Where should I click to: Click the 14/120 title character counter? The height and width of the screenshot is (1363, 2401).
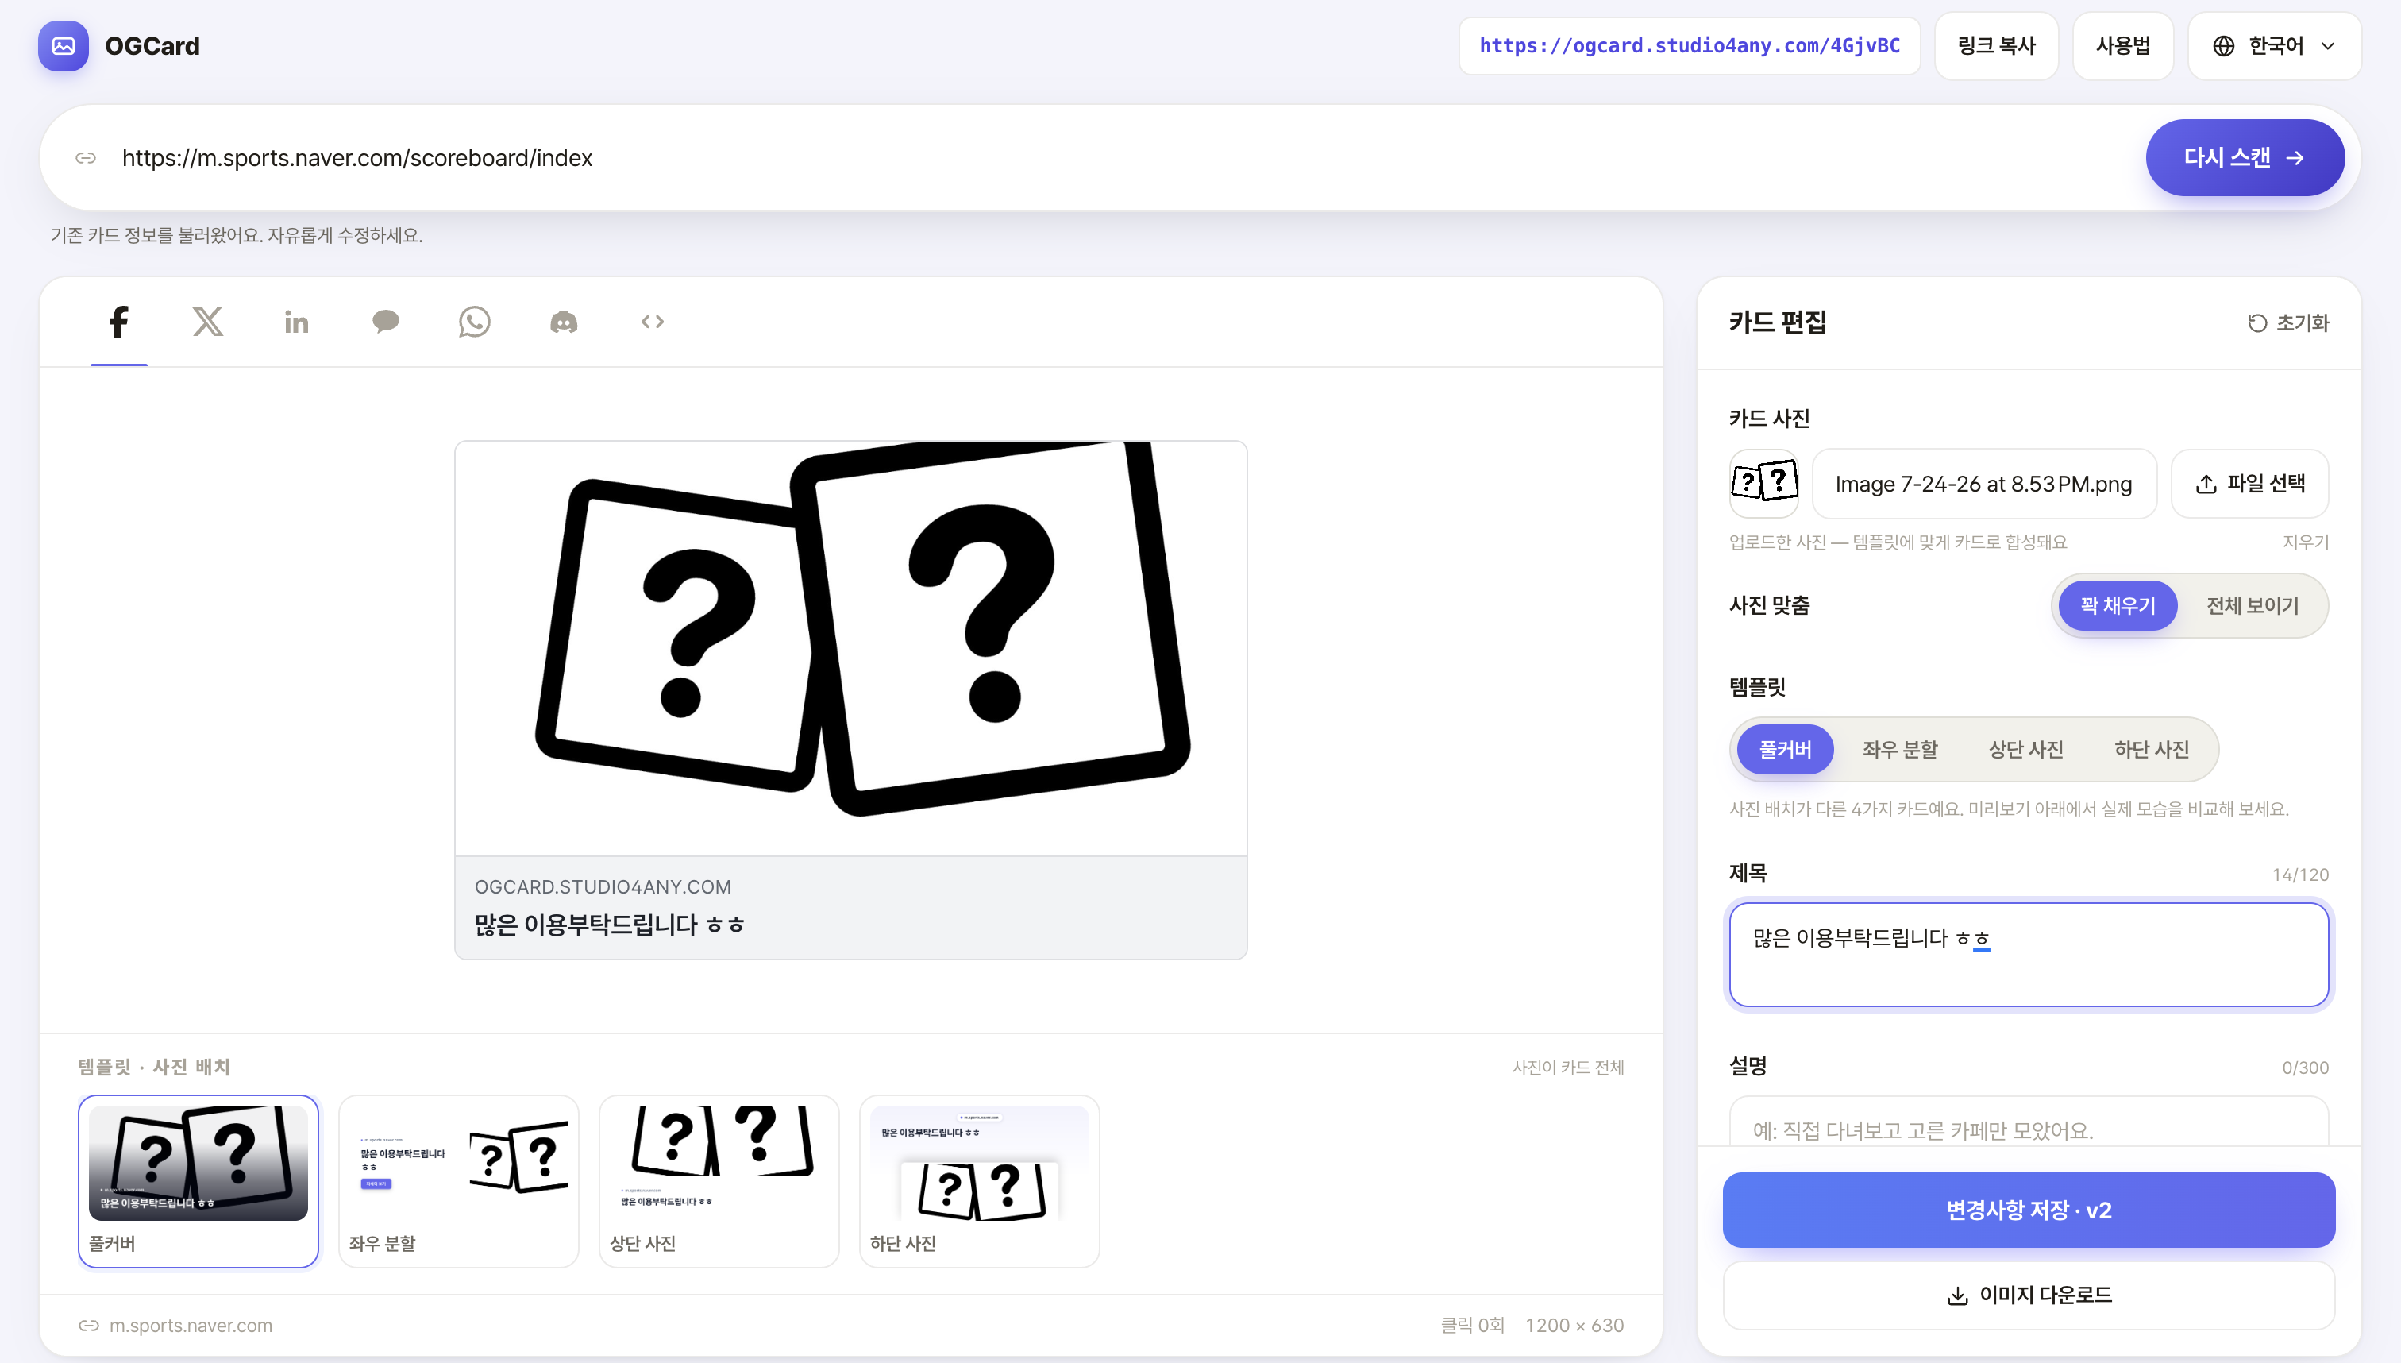coord(2300,875)
